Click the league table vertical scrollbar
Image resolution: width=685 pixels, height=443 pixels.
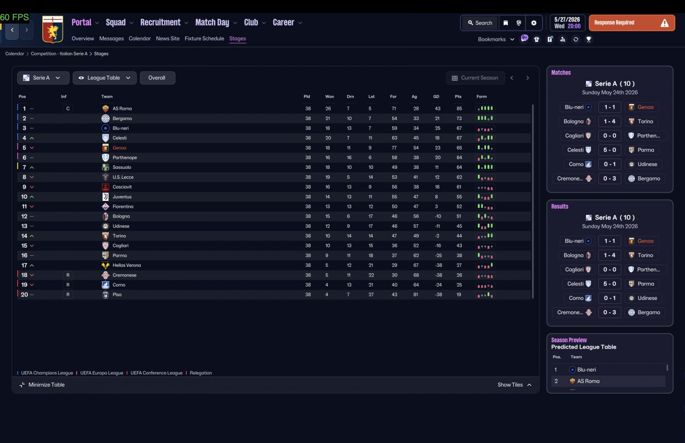(532, 201)
